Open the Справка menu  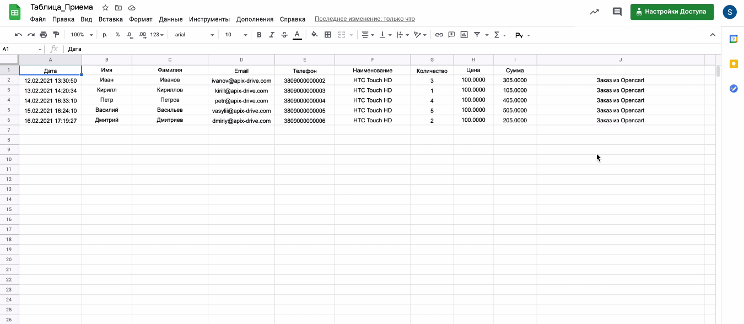pos(293,19)
